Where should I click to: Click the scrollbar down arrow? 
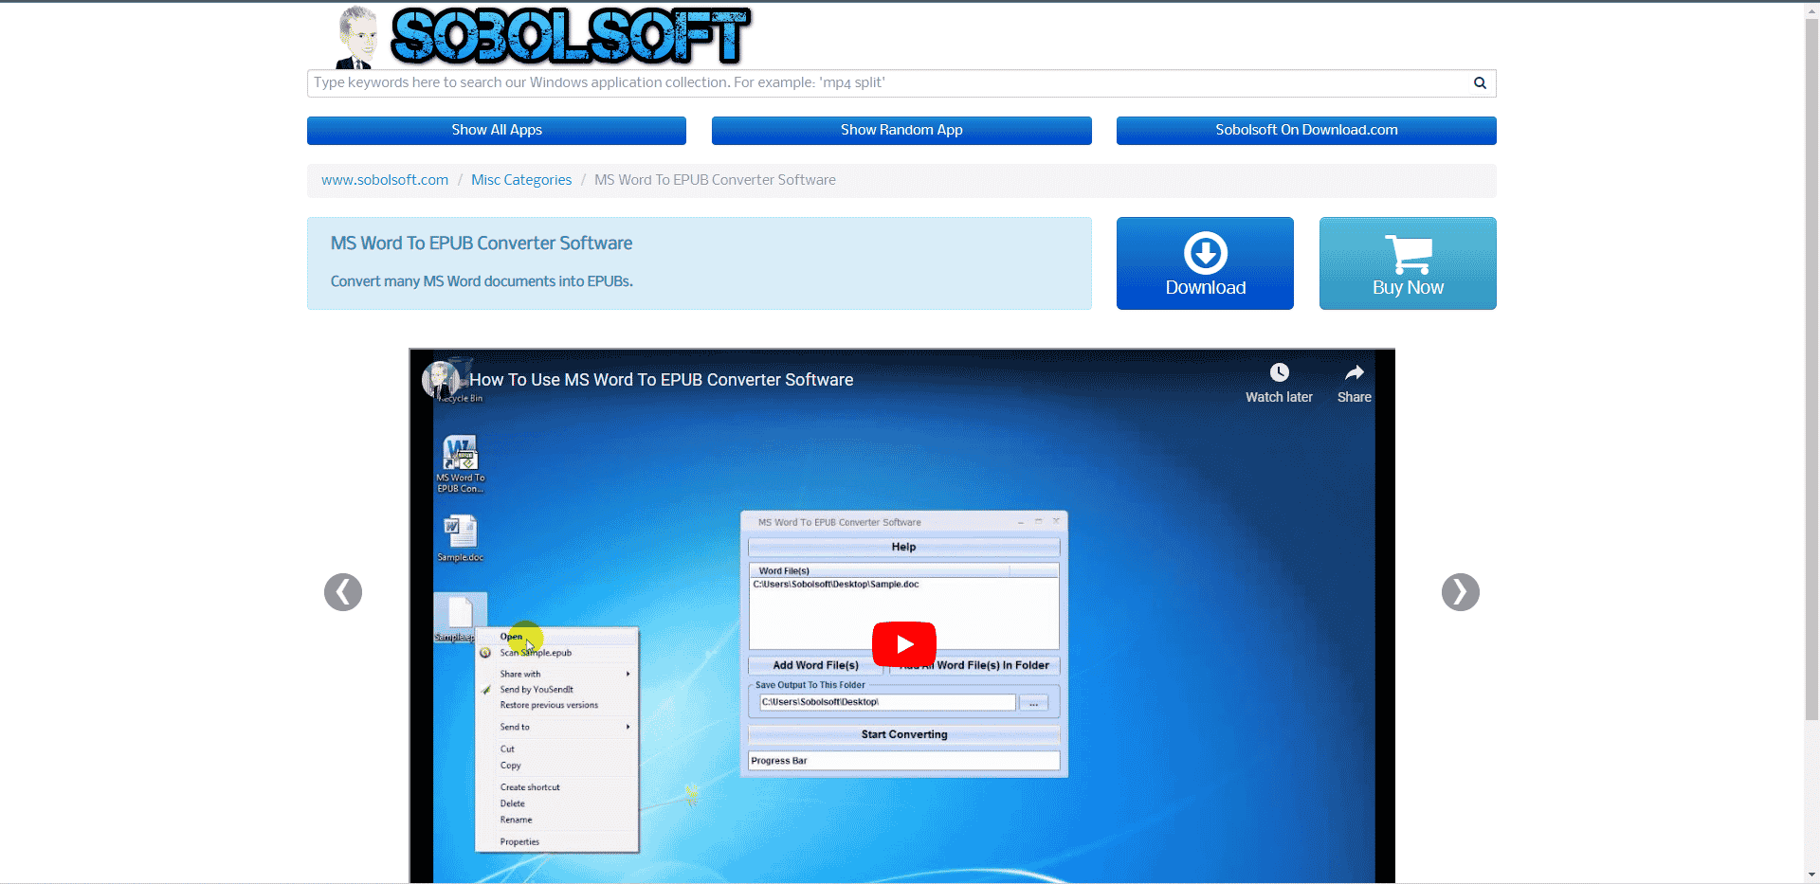(1811, 875)
